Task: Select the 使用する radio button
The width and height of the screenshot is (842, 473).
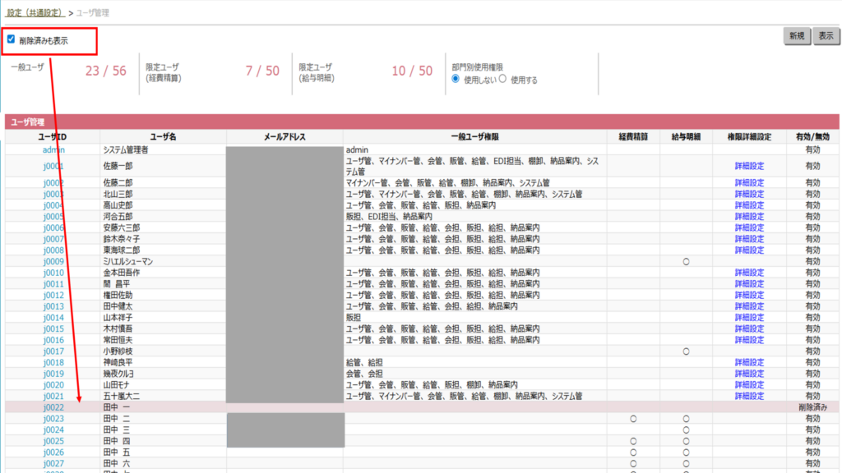Action: (x=503, y=80)
